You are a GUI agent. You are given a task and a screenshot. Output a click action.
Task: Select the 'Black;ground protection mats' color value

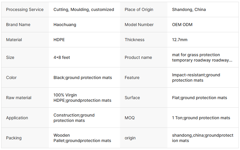83,78
